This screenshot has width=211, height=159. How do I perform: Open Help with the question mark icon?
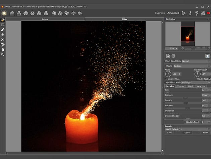pos(197,13)
